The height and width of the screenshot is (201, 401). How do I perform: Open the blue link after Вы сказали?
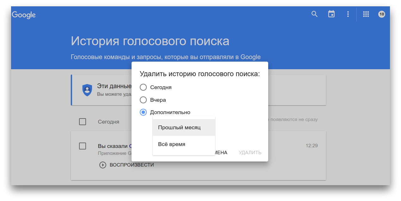coord(130,146)
